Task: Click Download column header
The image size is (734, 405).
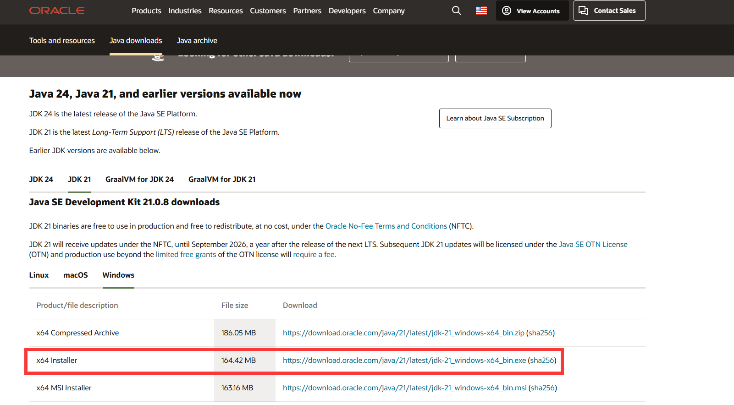Action: 300,305
